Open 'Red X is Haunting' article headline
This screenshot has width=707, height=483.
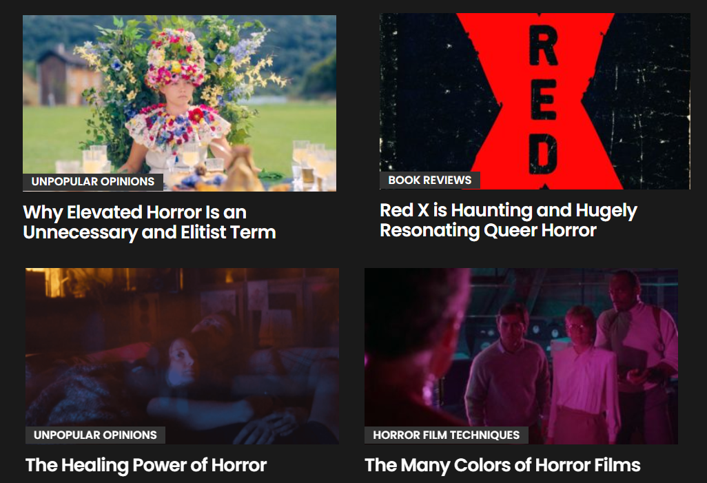[508, 220]
